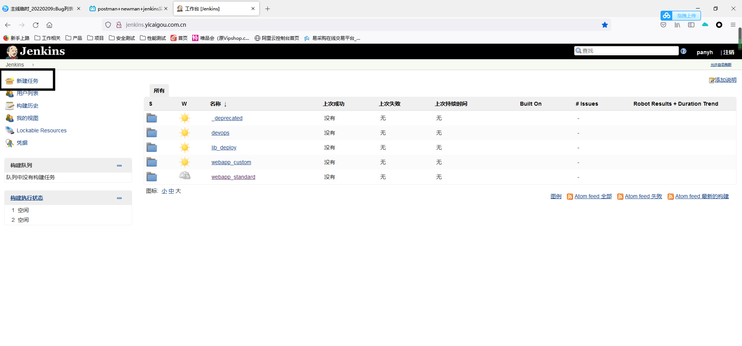The image size is (742, 346).
Task: Open the webapp_custom job link
Action: (231, 162)
